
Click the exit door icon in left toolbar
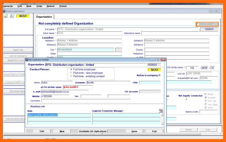pos(12,16)
